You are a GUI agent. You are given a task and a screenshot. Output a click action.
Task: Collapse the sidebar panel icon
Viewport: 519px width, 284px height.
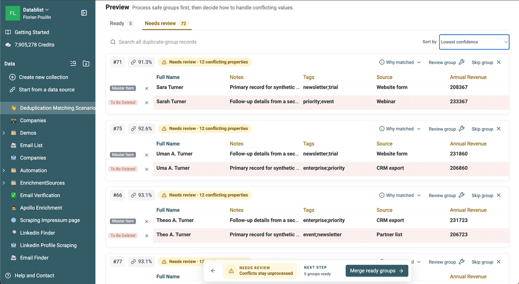click(84, 13)
